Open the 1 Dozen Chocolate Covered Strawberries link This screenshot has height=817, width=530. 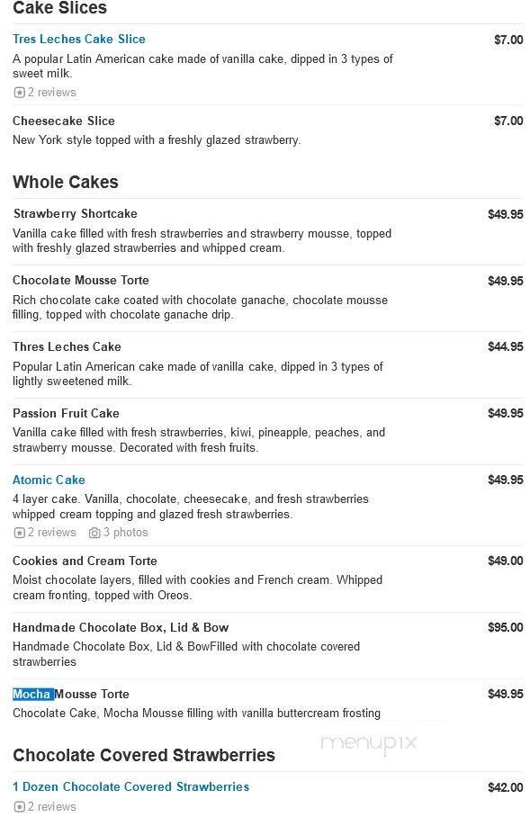(131, 786)
